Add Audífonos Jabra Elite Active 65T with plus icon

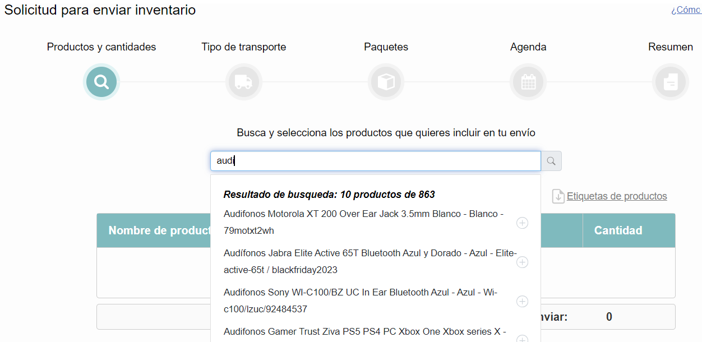(522, 262)
